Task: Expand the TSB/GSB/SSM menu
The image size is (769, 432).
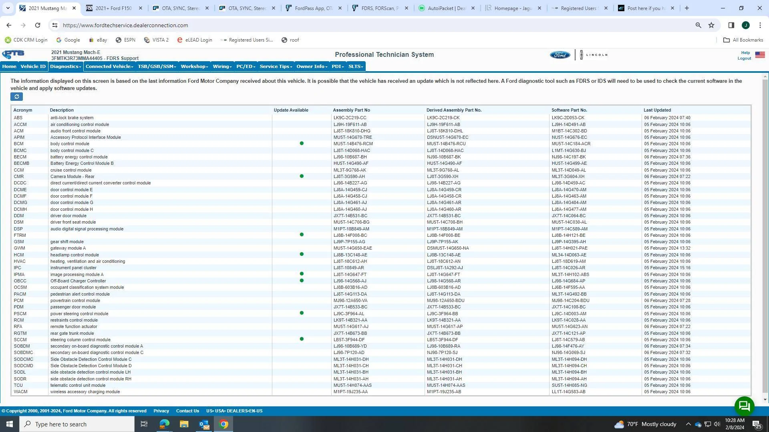Action: pyautogui.click(x=157, y=66)
